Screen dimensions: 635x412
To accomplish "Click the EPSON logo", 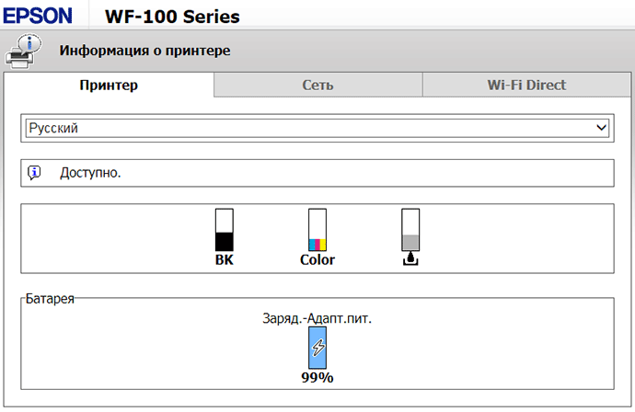I will click(37, 17).
